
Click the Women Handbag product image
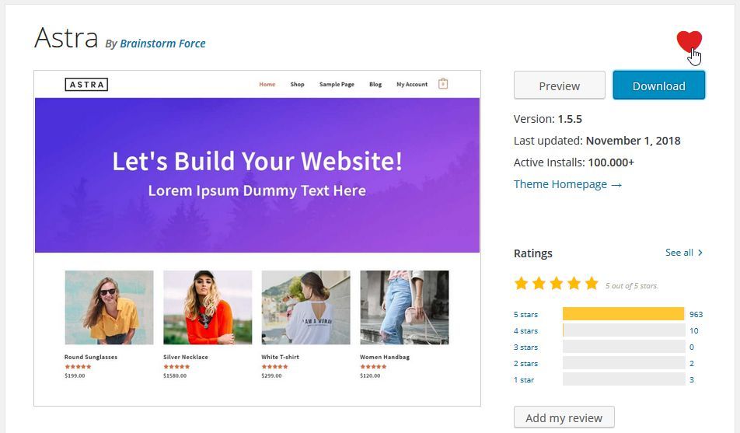[404, 307]
